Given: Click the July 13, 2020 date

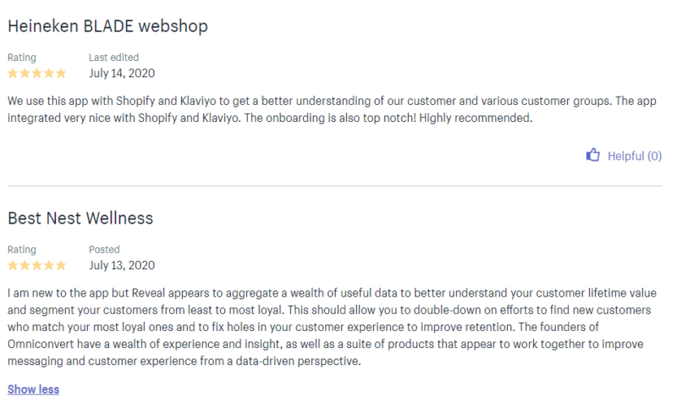Looking at the screenshot, I should (x=122, y=265).
